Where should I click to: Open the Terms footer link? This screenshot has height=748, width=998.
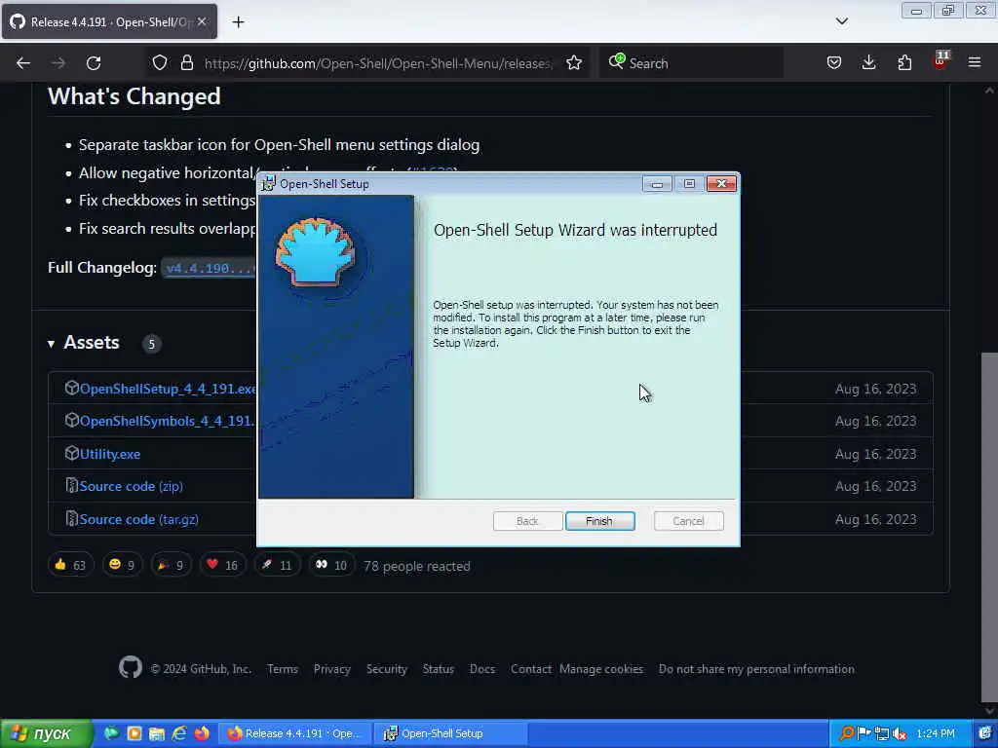283,669
